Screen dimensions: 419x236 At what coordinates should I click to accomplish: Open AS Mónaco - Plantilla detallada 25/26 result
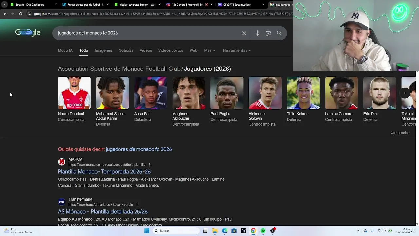(x=103, y=212)
